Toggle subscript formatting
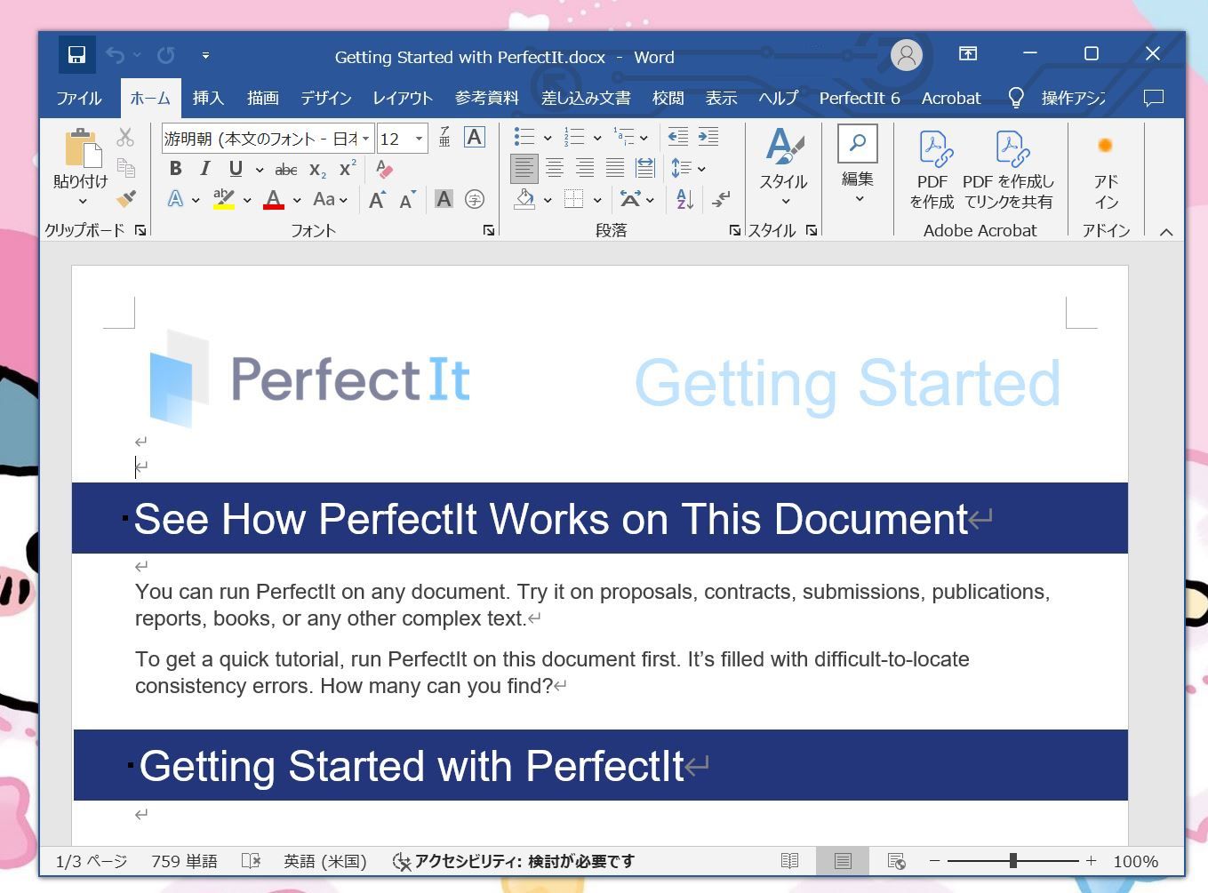Image resolution: width=1208 pixels, height=893 pixels. [x=317, y=169]
